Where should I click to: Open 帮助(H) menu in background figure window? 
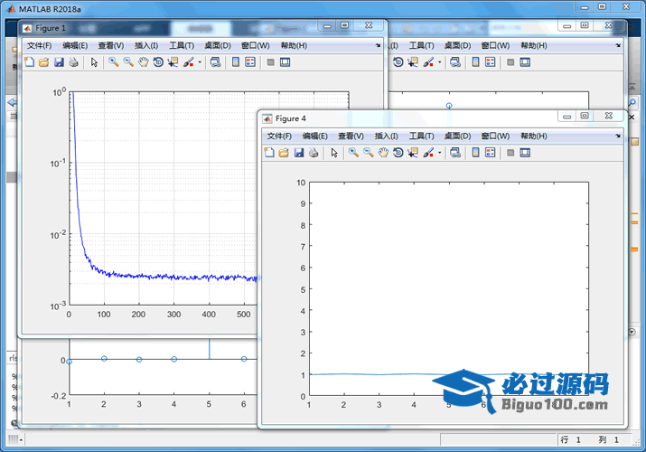click(534, 46)
